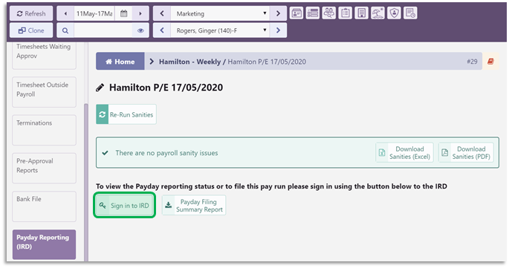Open the user shield security icon
Screen dimensions: 509x268
(394, 13)
